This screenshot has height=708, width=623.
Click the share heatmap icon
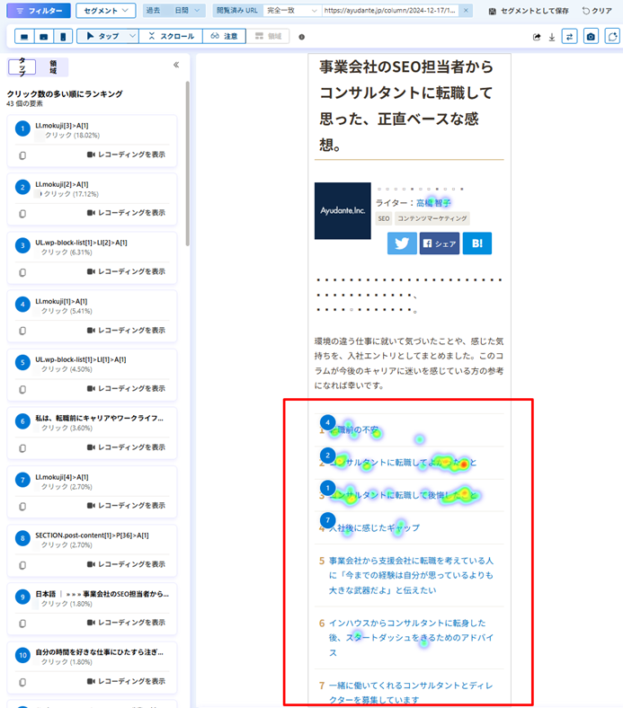537,37
